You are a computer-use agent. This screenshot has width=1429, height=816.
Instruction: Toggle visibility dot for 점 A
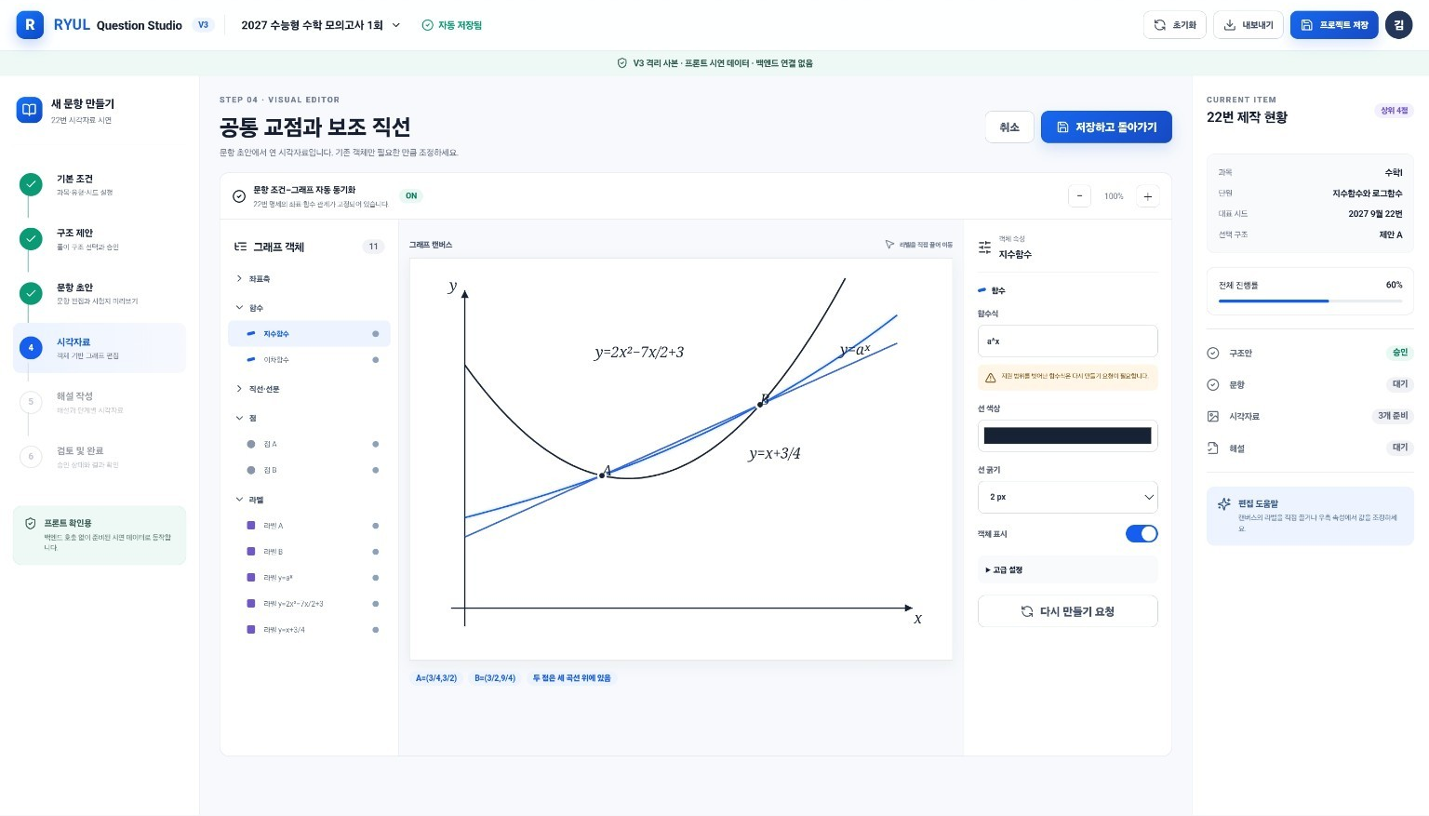[x=376, y=444]
